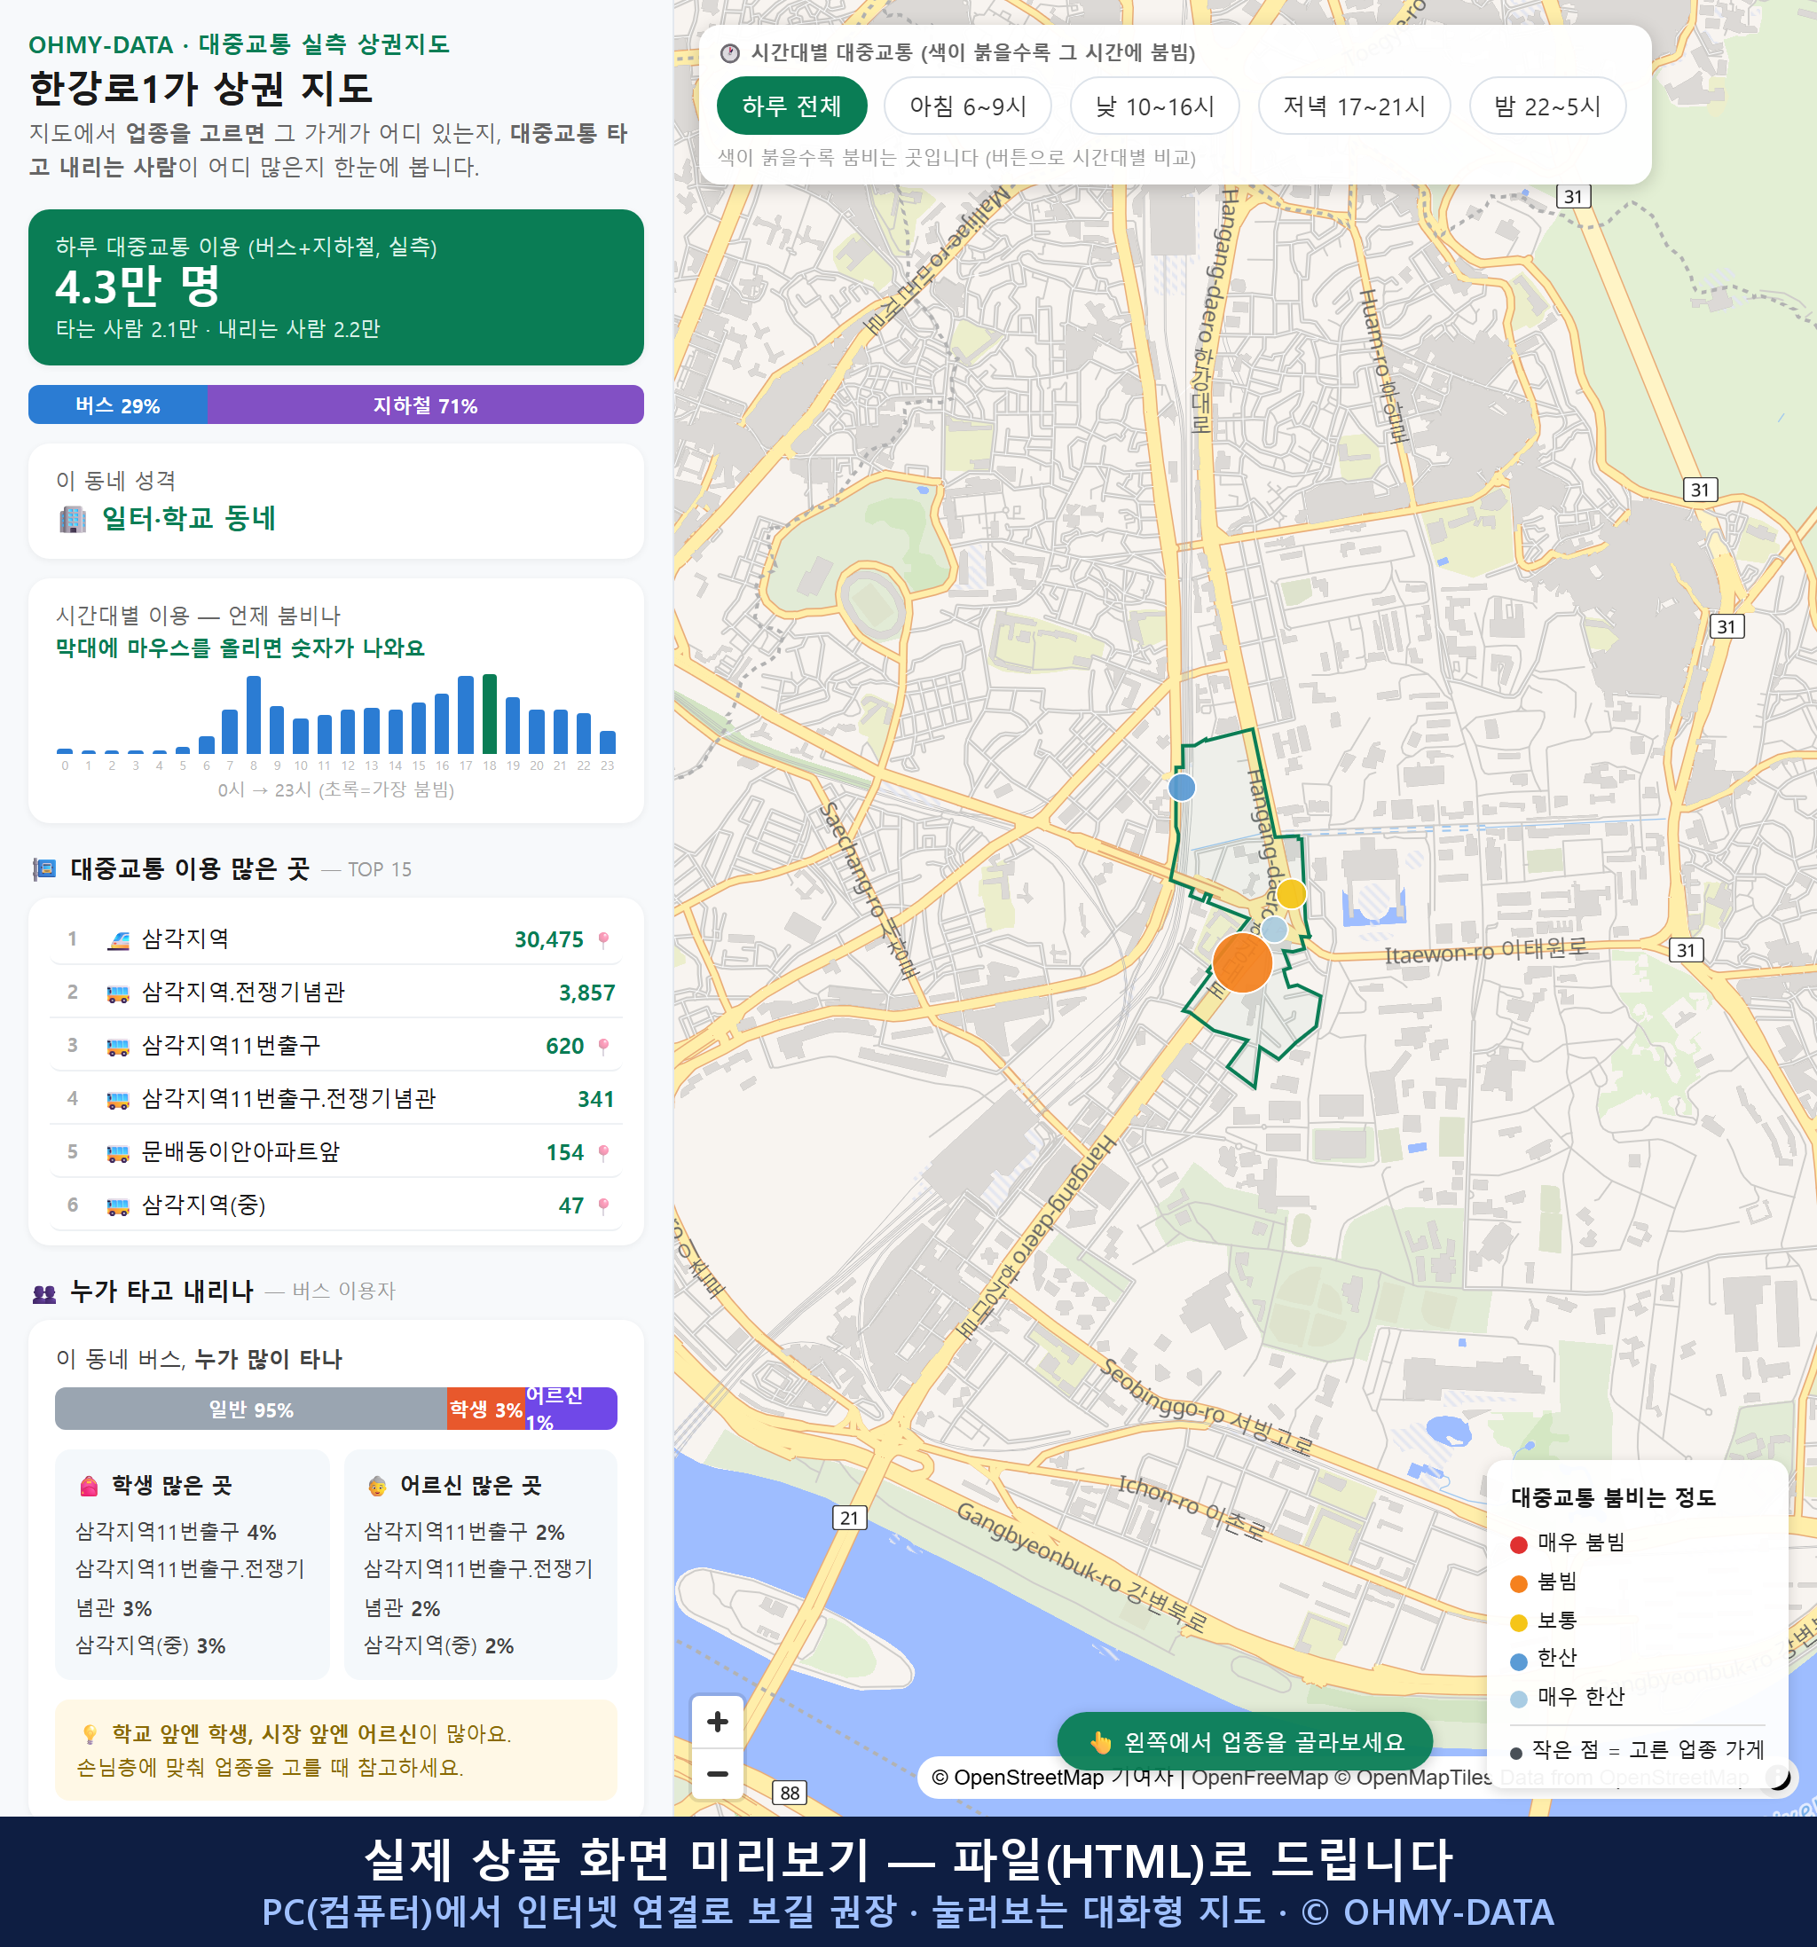Click the clock icon in time filter panel
Screen dimensions: 1817x1947
pyautogui.click(x=730, y=53)
